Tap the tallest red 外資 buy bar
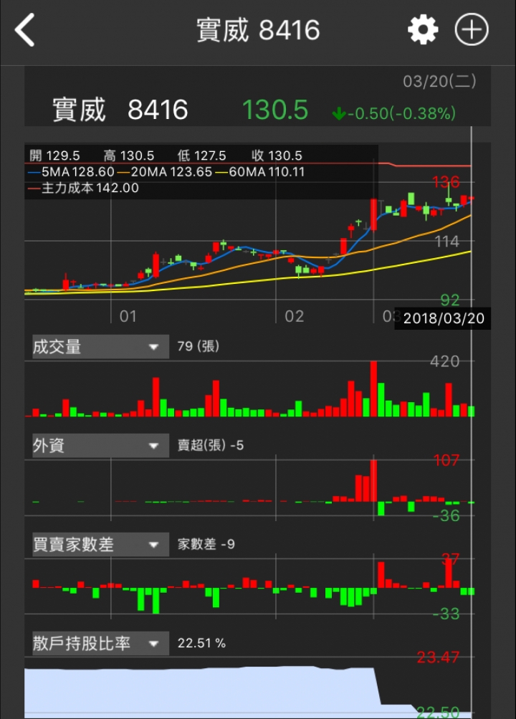The height and width of the screenshot is (719, 516). coord(373,480)
